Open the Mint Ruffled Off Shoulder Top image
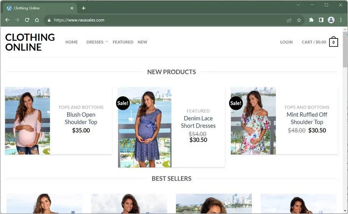The height and width of the screenshot is (214, 348). tap(253, 121)
